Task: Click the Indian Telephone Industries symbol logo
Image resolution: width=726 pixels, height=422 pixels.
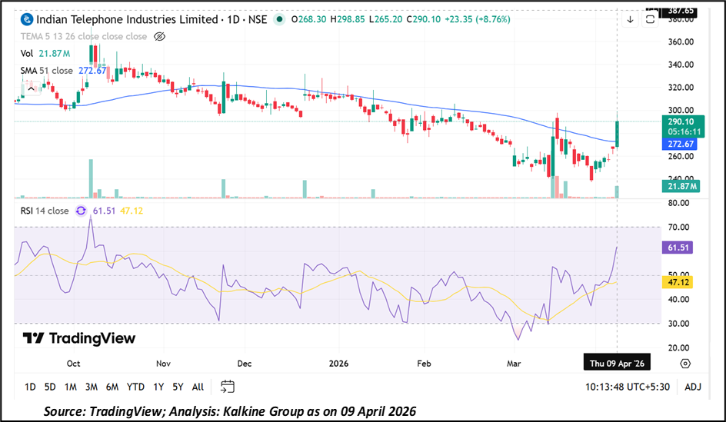Action: click(27, 19)
